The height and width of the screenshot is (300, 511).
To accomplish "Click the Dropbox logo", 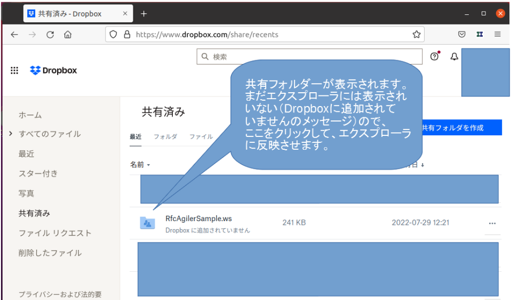I will [x=53, y=70].
